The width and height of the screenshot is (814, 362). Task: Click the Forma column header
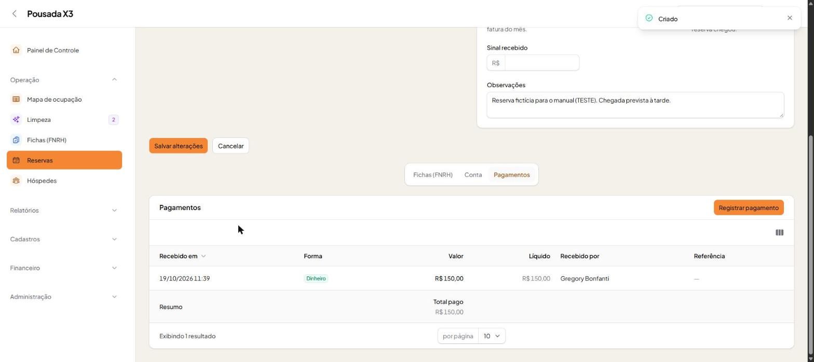313,256
